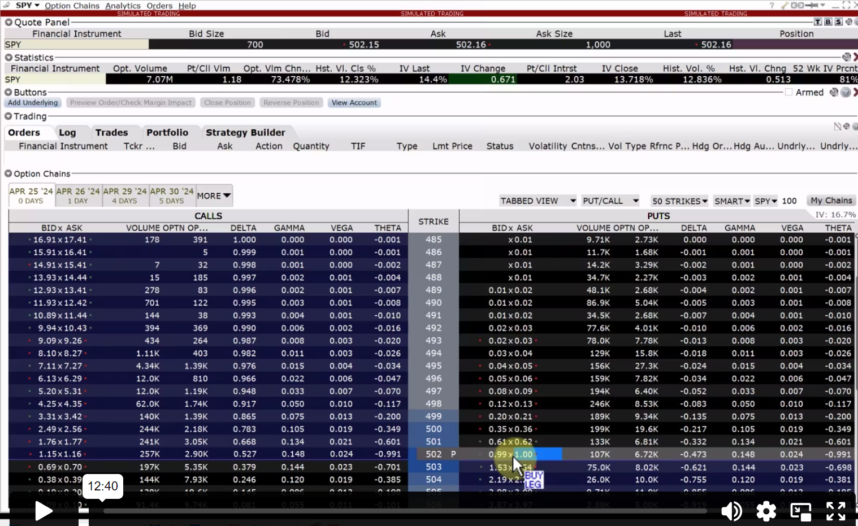Click the 0.99 x 1.00 put quote

pyautogui.click(x=512, y=454)
